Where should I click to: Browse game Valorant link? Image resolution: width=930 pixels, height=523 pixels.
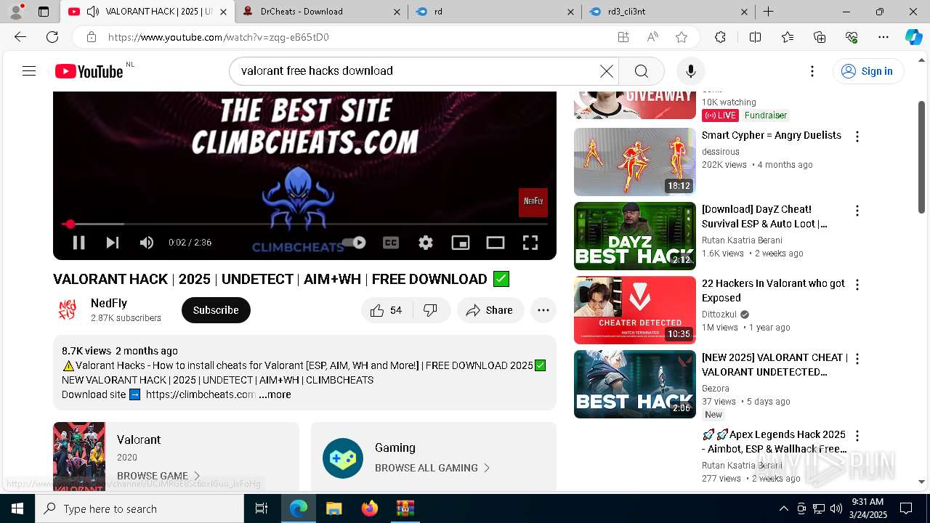[x=158, y=476]
